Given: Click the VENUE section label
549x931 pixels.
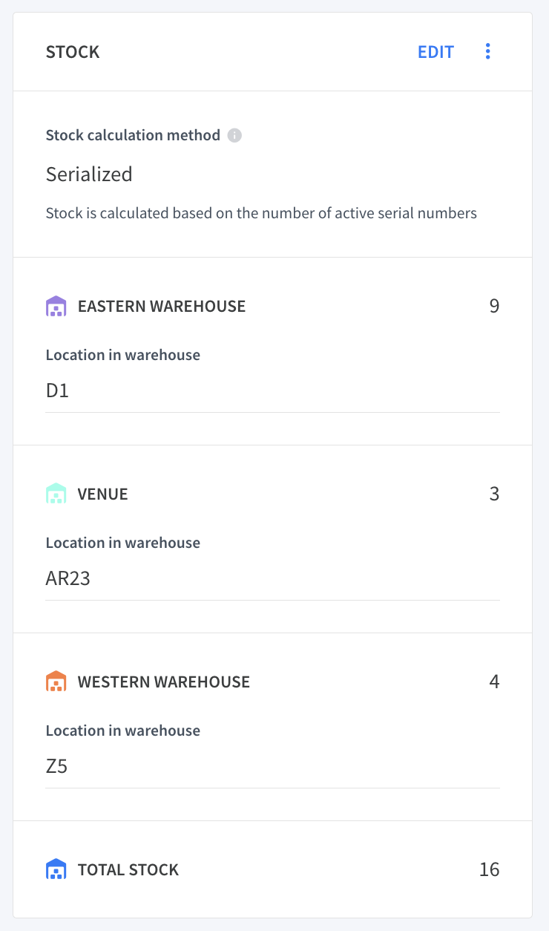Looking at the screenshot, I should [103, 494].
